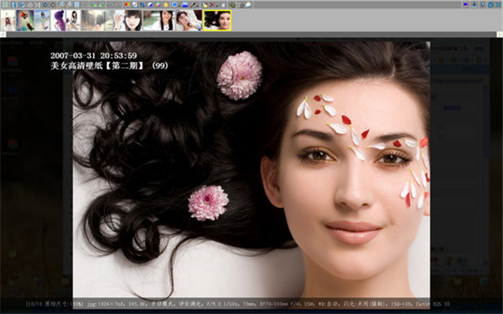The width and height of the screenshot is (503, 314).
Task: Toggle fullscreen with the blue square icon
Action: pyautogui.click(x=490, y=4)
